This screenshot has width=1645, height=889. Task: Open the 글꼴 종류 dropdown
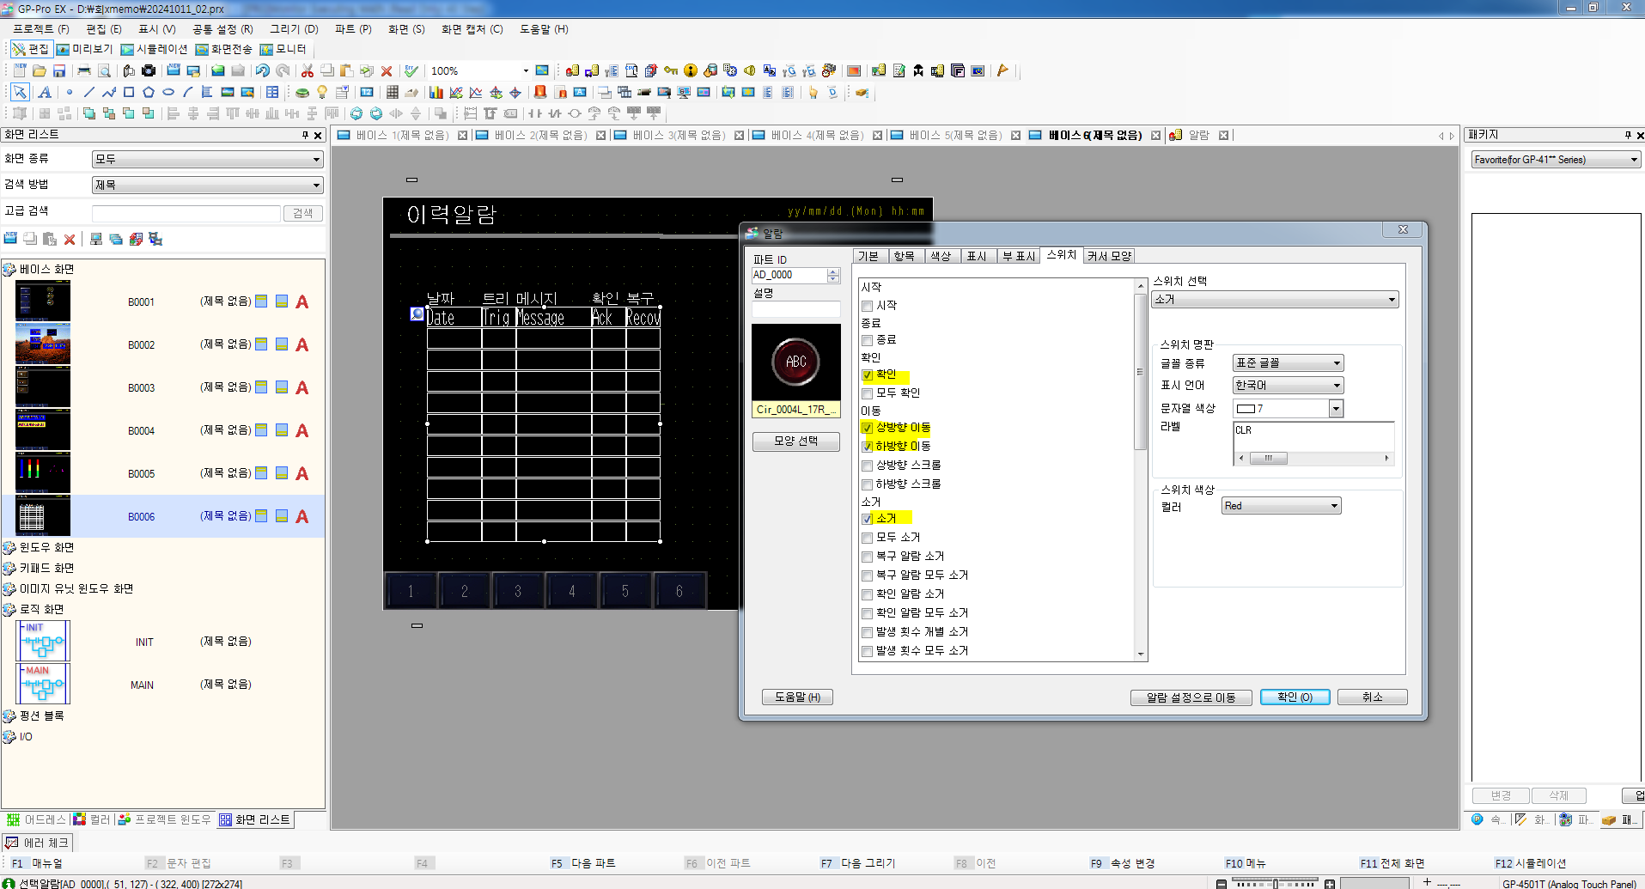(1288, 363)
